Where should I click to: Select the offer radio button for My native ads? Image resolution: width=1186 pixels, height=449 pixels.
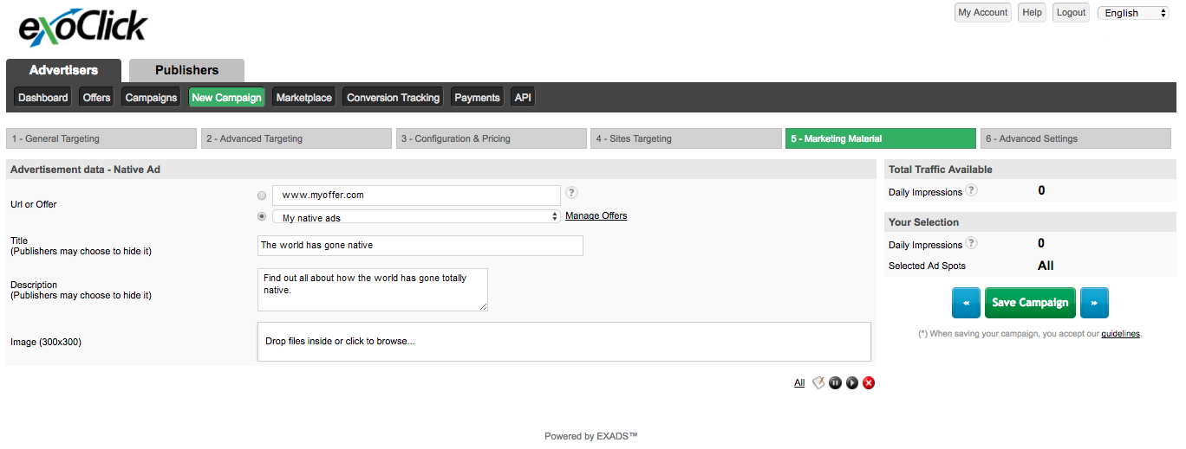[x=262, y=216]
